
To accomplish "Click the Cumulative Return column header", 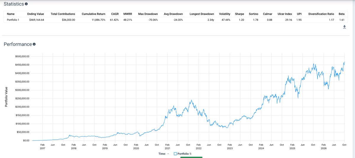I will (x=94, y=14).
